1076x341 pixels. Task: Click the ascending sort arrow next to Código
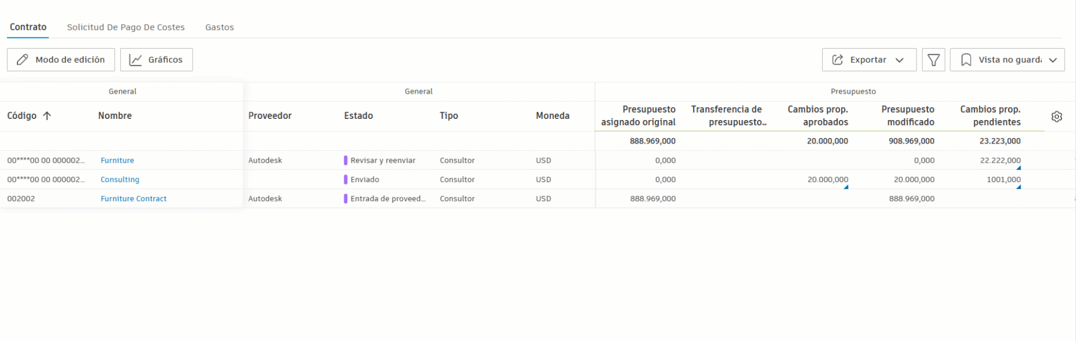pyautogui.click(x=47, y=116)
